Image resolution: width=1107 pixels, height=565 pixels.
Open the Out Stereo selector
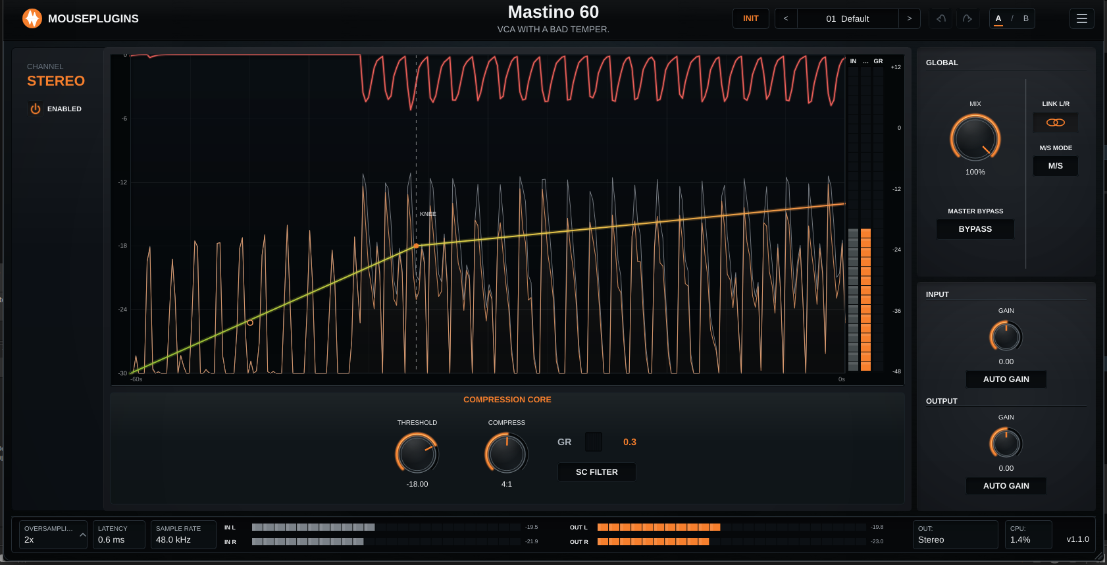click(956, 535)
